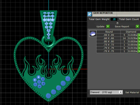
Task: Click green arrow for .75 X .75 row
Action: 139,51
